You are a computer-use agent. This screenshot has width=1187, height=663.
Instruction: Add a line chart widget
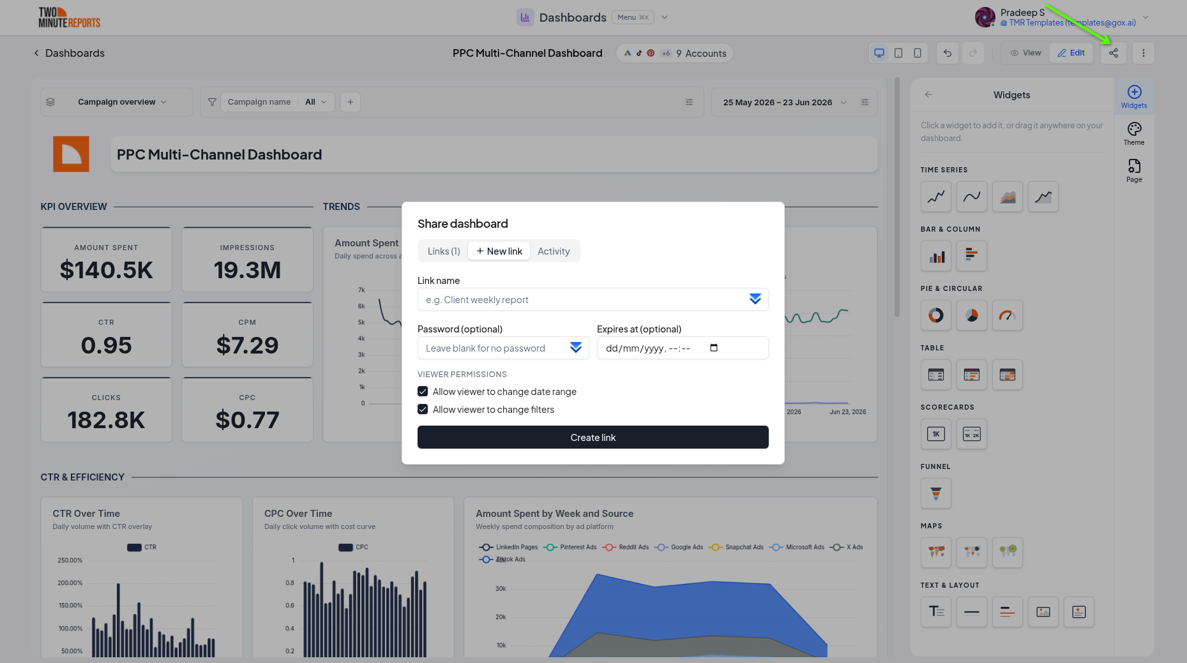coord(936,197)
